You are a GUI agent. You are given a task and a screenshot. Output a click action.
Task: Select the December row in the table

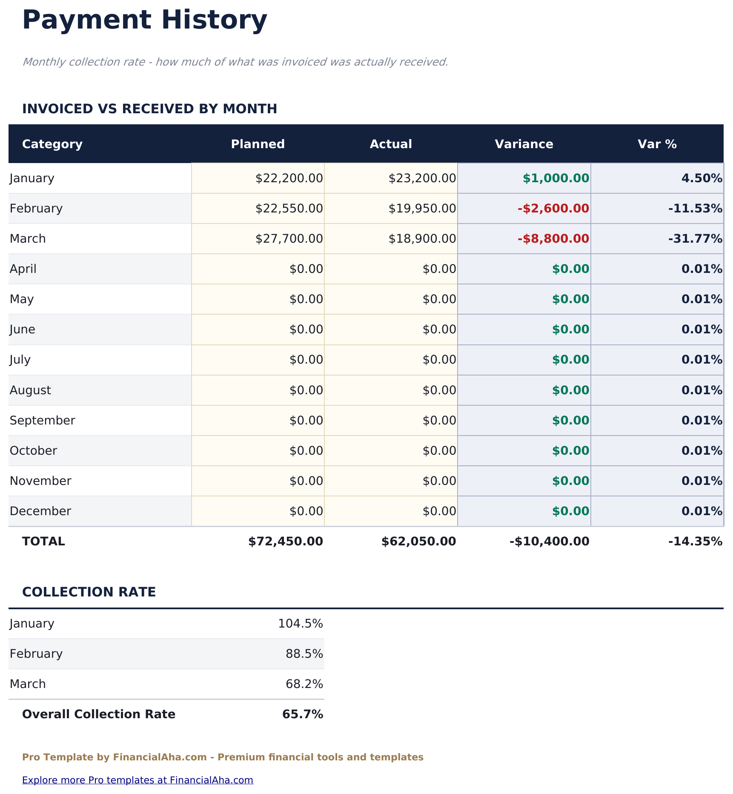[40, 510]
